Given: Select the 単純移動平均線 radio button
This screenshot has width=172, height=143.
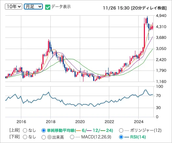Looking at the screenshot, I should pyautogui.click(x=43, y=131).
